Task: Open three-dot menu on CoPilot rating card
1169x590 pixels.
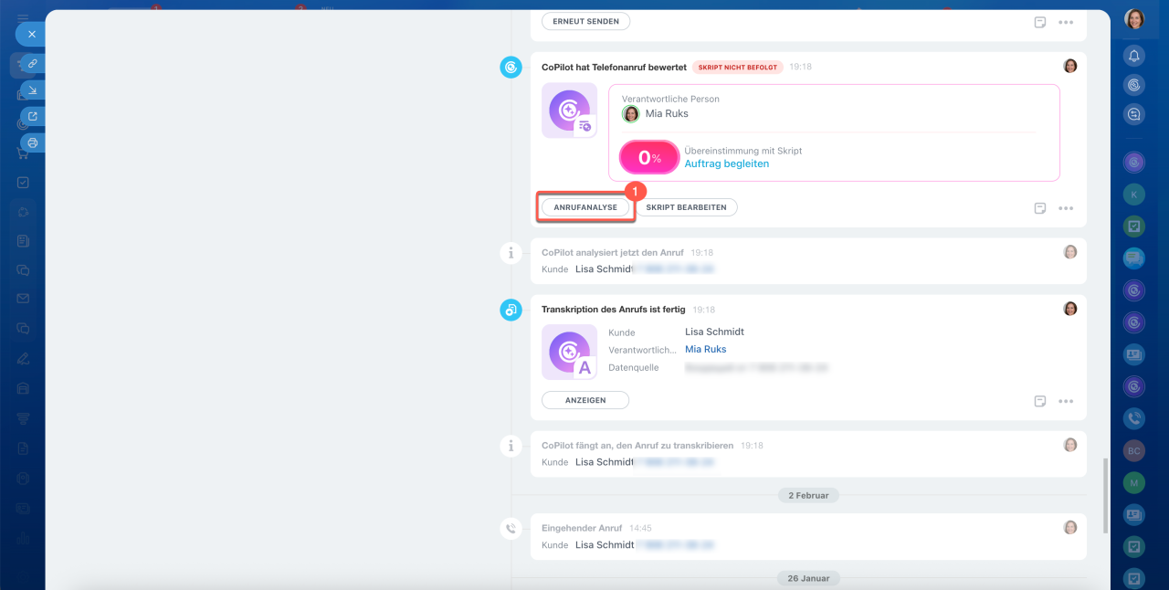Action: pos(1066,208)
